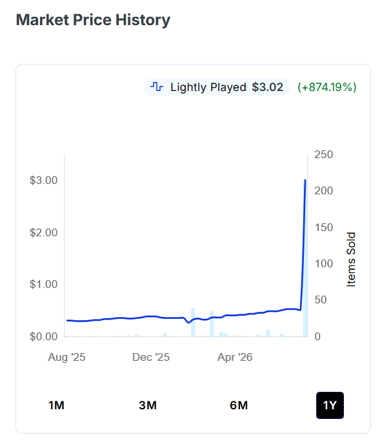Click the Items Sold axis title
Image resolution: width=382 pixels, height=448 pixels.
tap(351, 259)
